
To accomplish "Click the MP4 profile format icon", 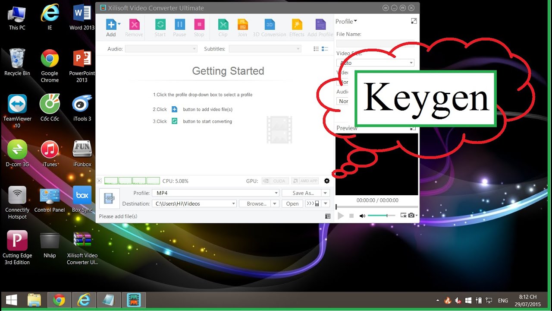I will (109, 198).
